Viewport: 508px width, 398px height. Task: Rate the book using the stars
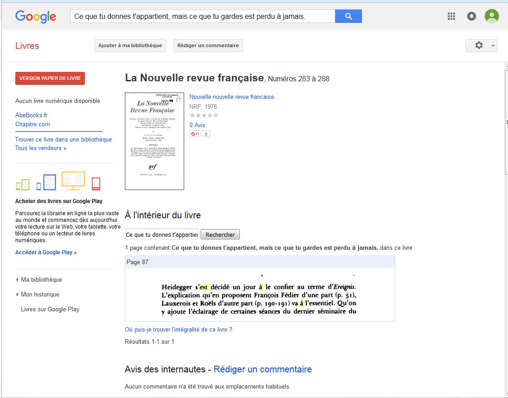coord(204,115)
